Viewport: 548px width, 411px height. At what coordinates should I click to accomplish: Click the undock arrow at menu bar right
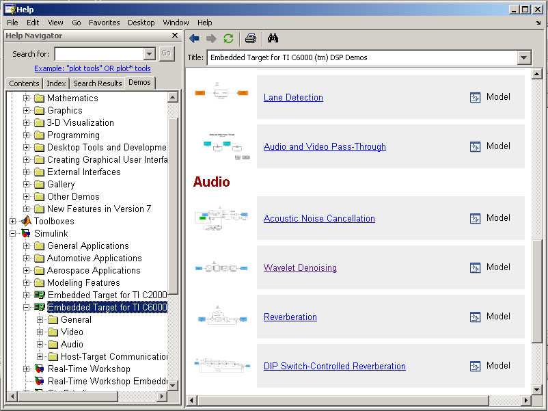click(x=538, y=23)
